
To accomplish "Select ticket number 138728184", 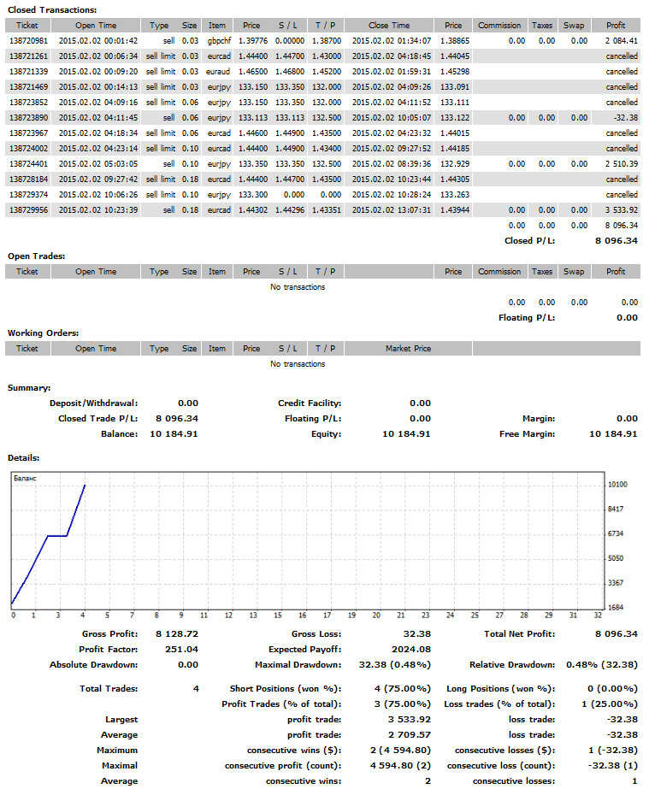I will pos(29,180).
